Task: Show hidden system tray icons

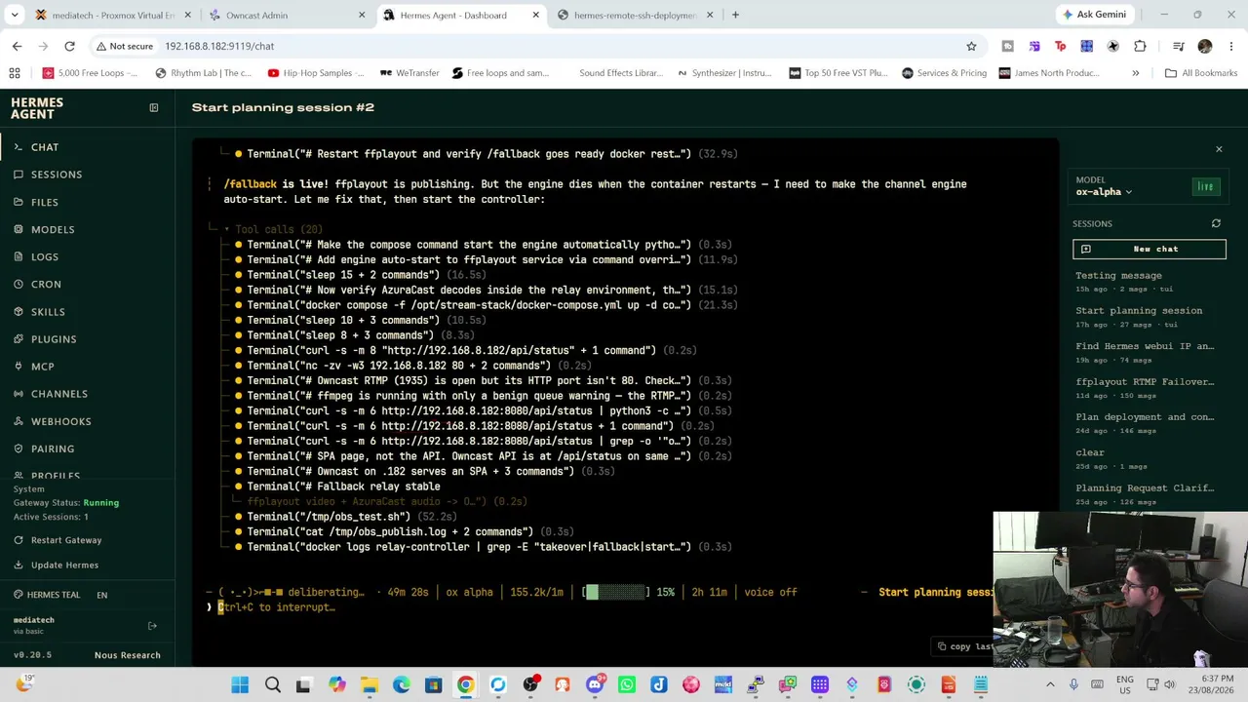Action: tap(1050, 685)
